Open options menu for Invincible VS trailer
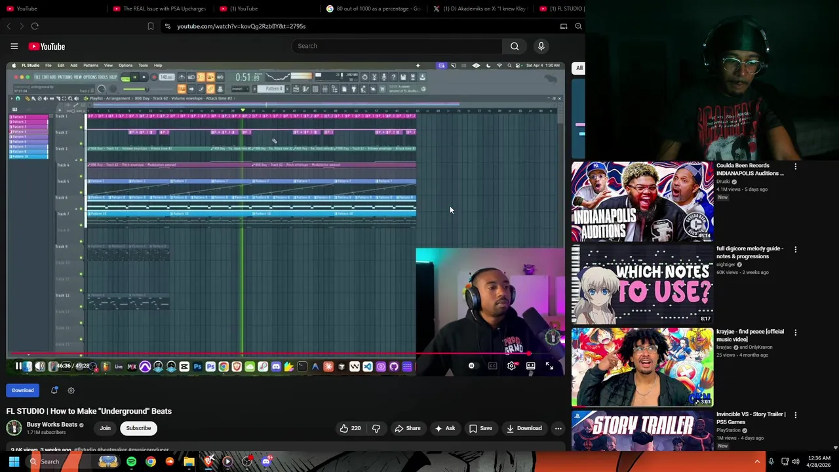Image resolution: width=839 pixels, height=472 pixels. point(795,415)
